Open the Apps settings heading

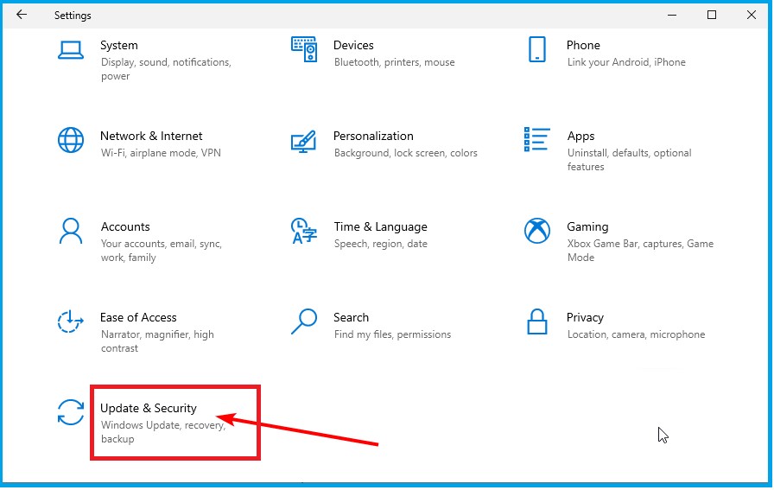(581, 137)
